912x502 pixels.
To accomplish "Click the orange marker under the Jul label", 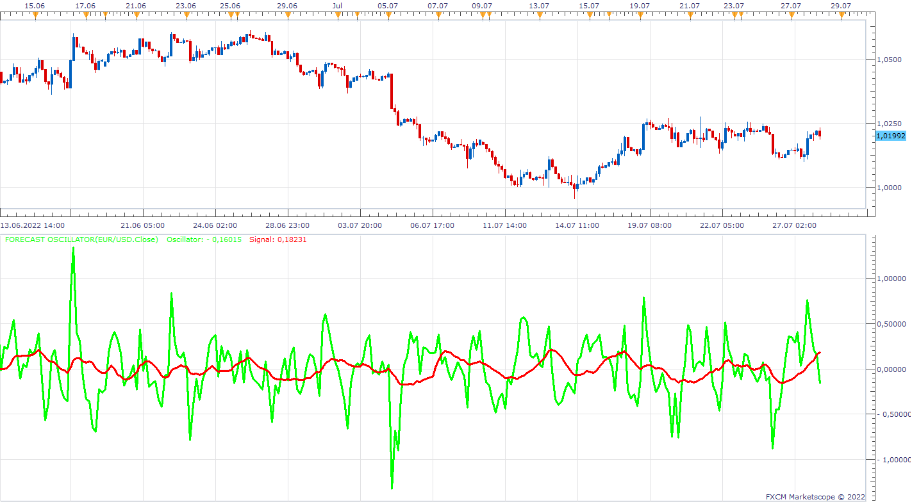I will [338, 16].
